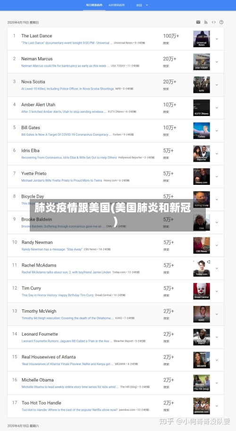The image size is (236, 431).
Task: Expand the Michelle Obama row chevron
Action: (x=217, y=383)
